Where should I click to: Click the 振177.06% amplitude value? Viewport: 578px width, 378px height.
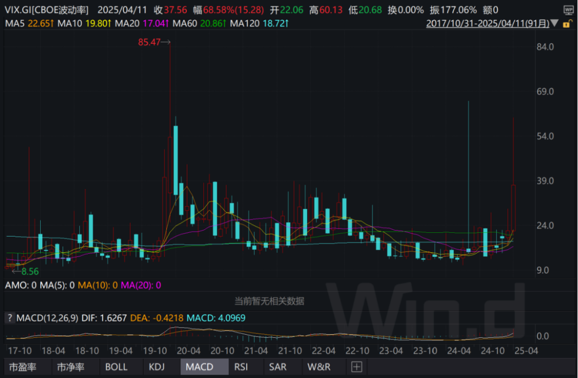453,10
